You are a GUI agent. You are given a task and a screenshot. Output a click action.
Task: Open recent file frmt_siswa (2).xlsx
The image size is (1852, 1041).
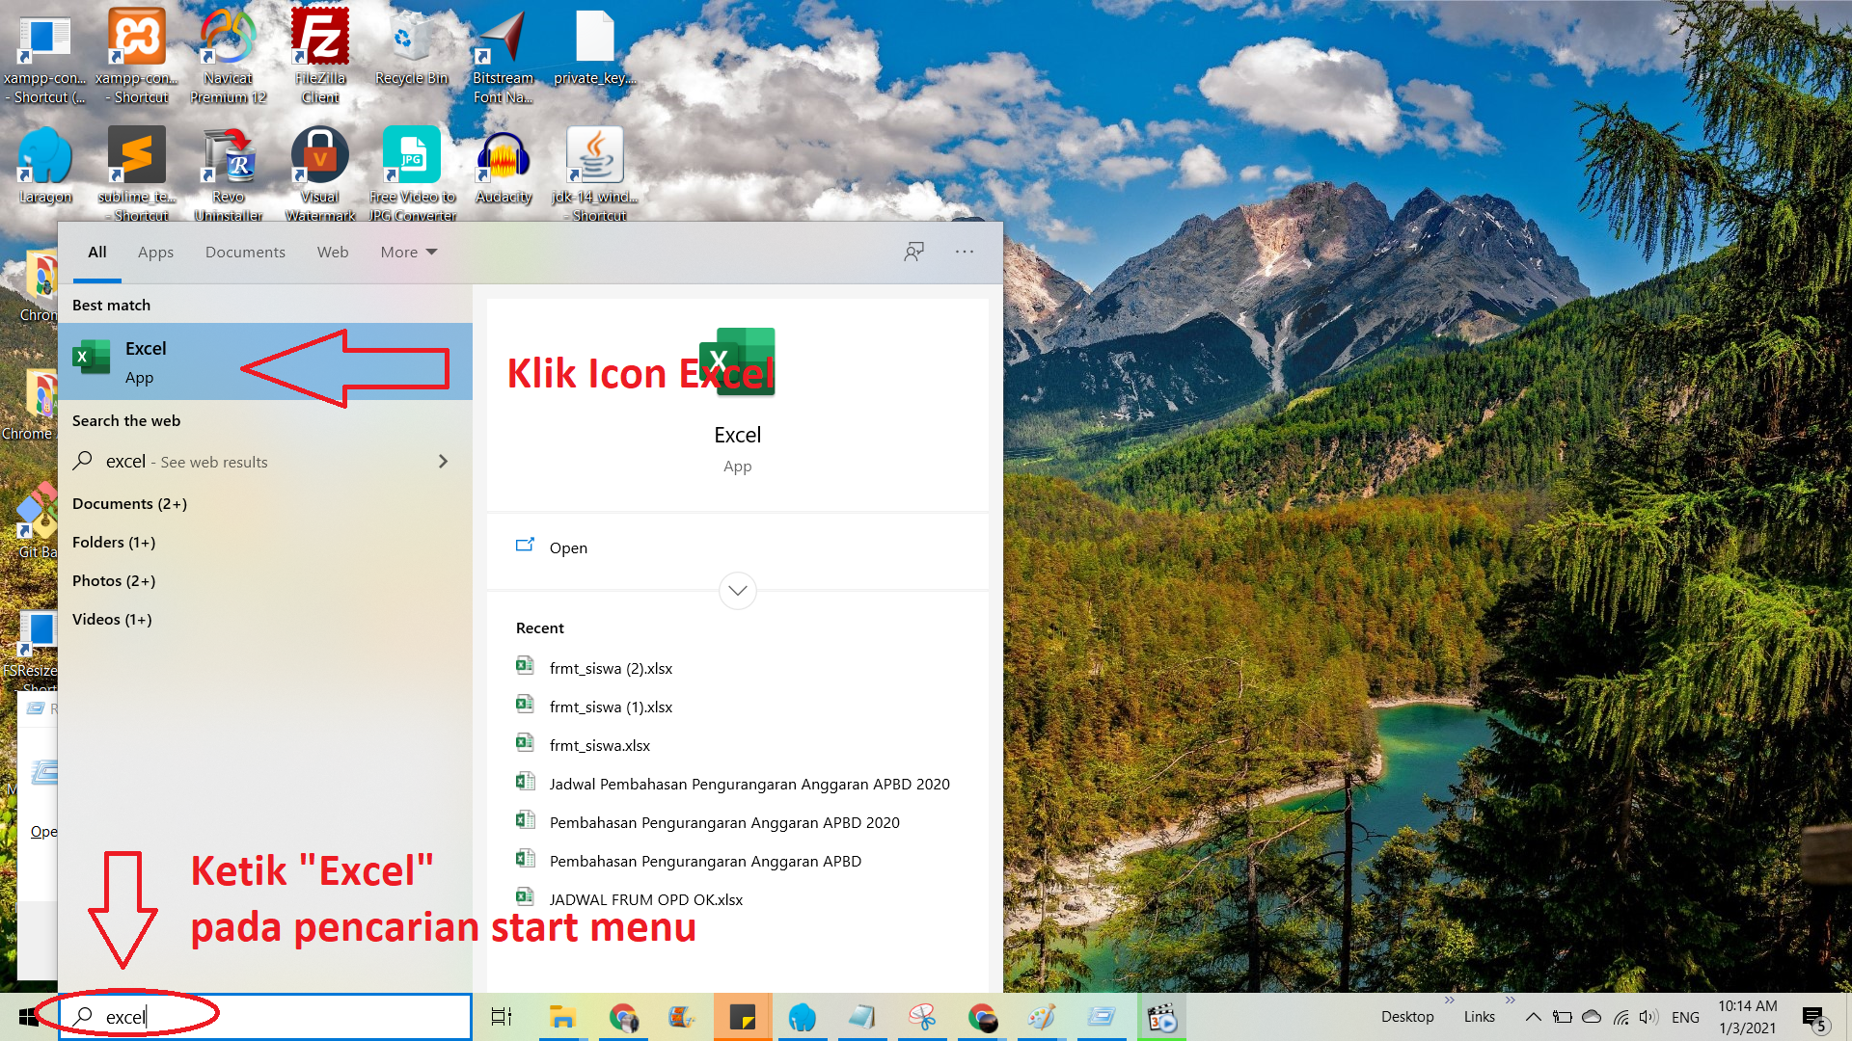point(611,668)
